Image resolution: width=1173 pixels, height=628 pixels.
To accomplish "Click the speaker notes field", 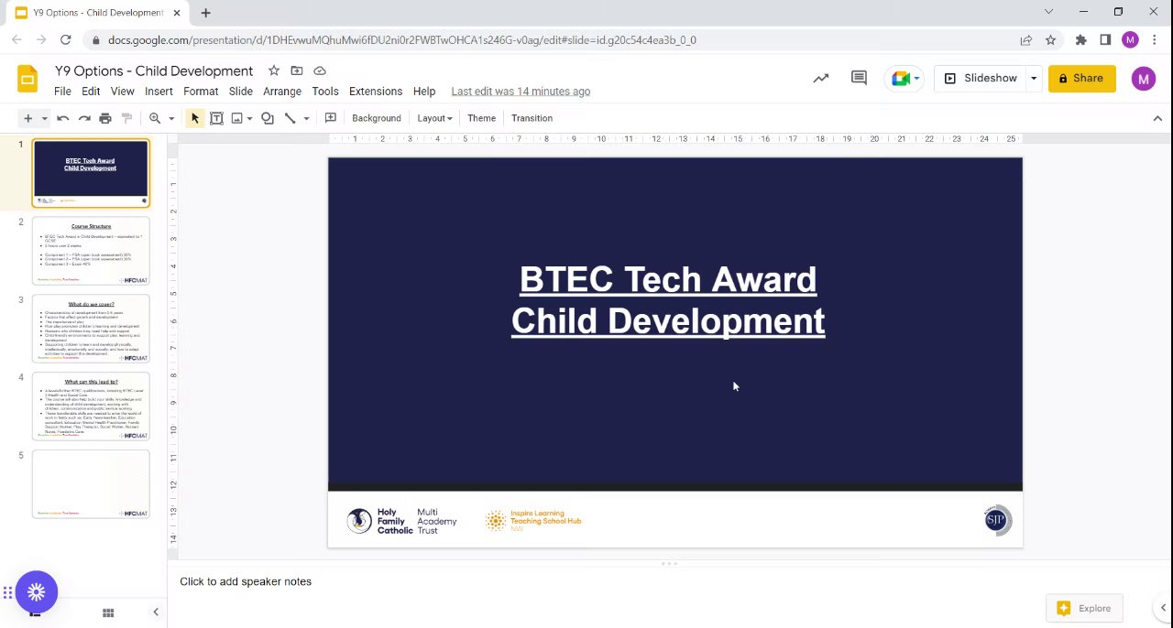I will pyautogui.click(x=669, y=581).
